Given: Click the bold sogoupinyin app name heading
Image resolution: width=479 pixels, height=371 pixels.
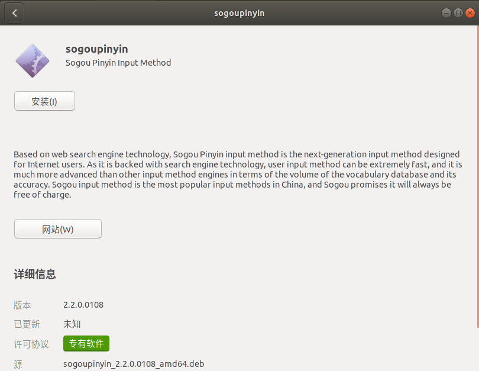Looking at the screenshot, I should (97, 49).
